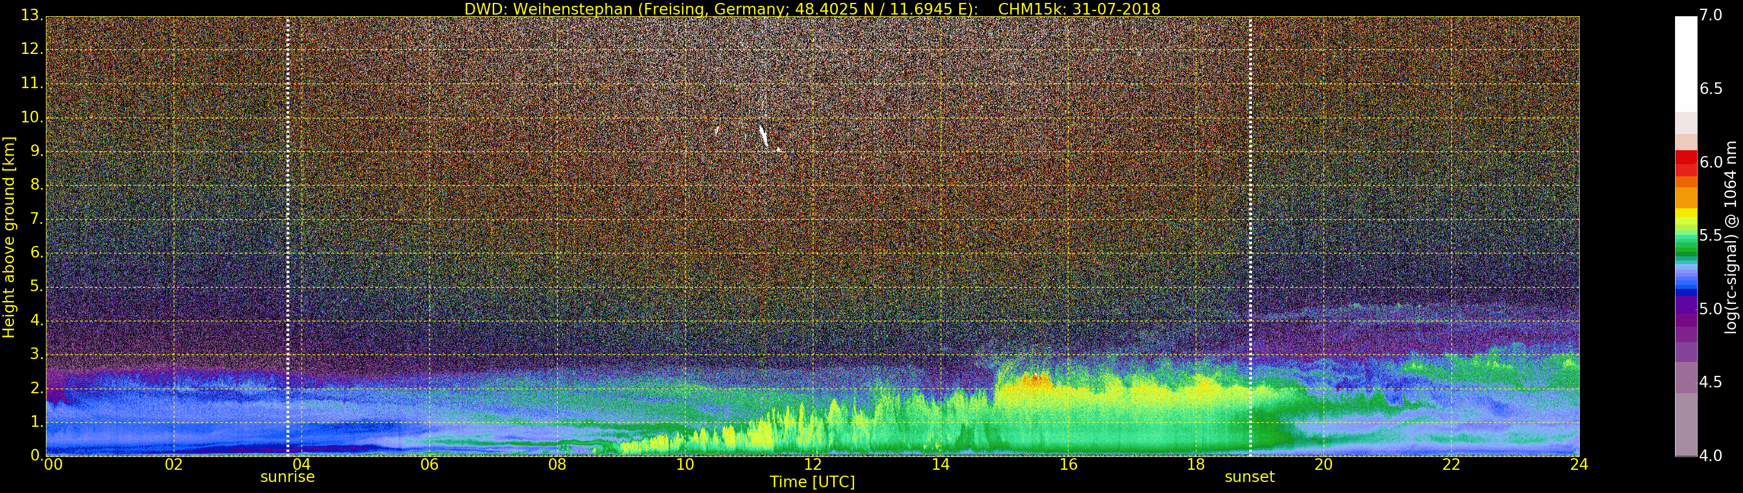
Task: Click the height axis tick '11.'
Action: click(x=32, y=83)
